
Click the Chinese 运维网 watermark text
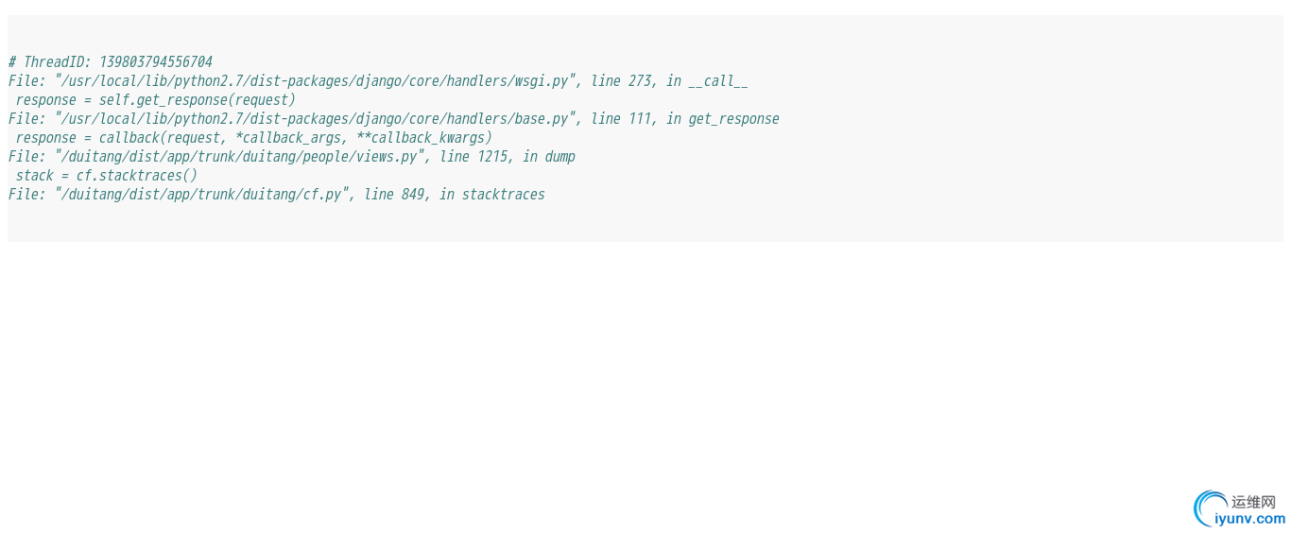[1254, 502]
